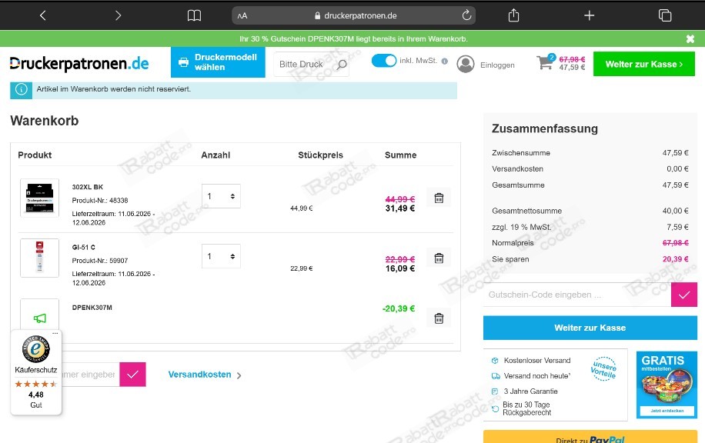Select the druckerpatronen.de address bar
The height and width of the screenshot is (443, 705).
354,15
